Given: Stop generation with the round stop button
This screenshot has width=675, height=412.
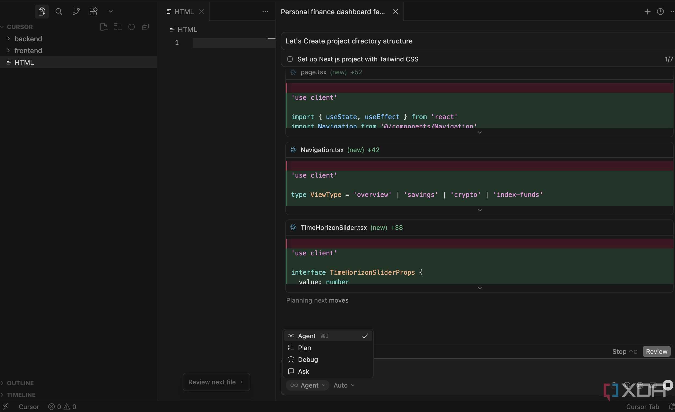Looking at the screenshot, I should click(667, 385).
